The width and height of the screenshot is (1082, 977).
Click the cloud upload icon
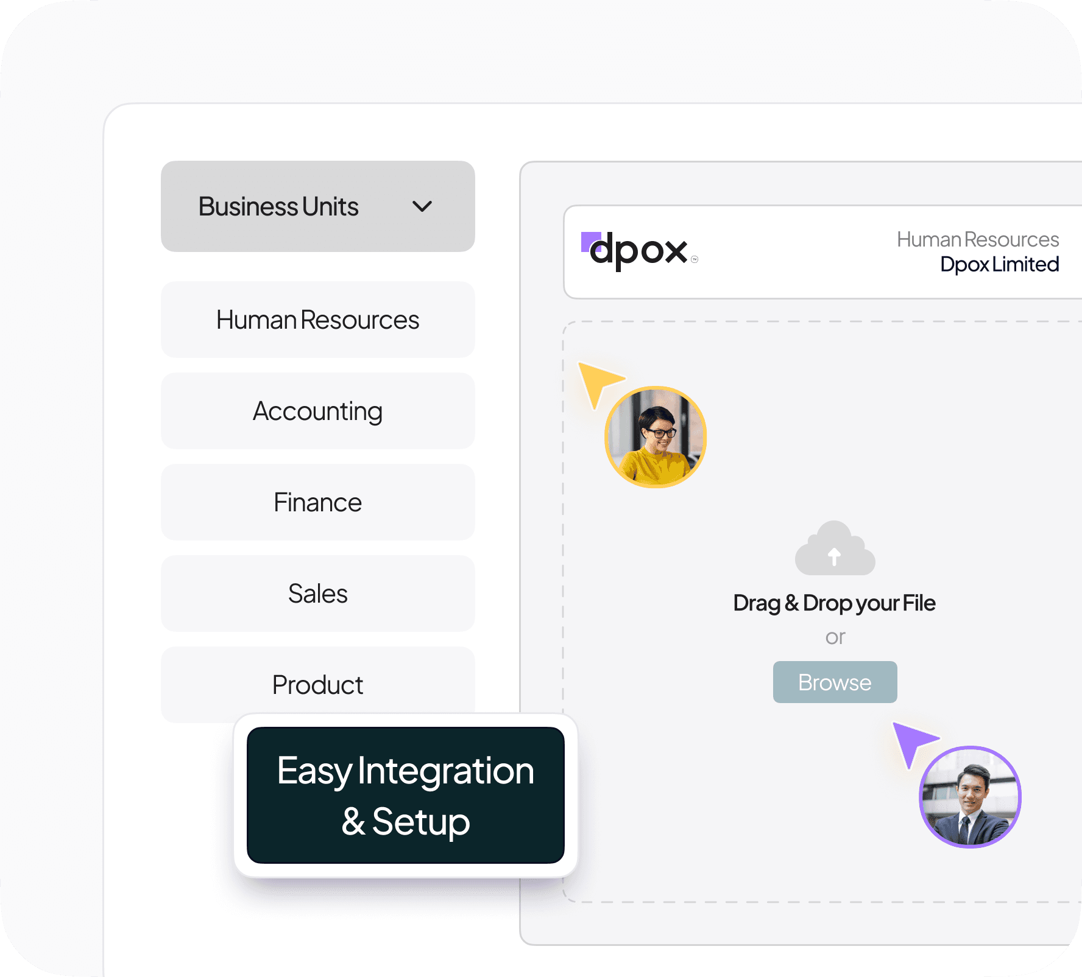(x=835, y=548)
